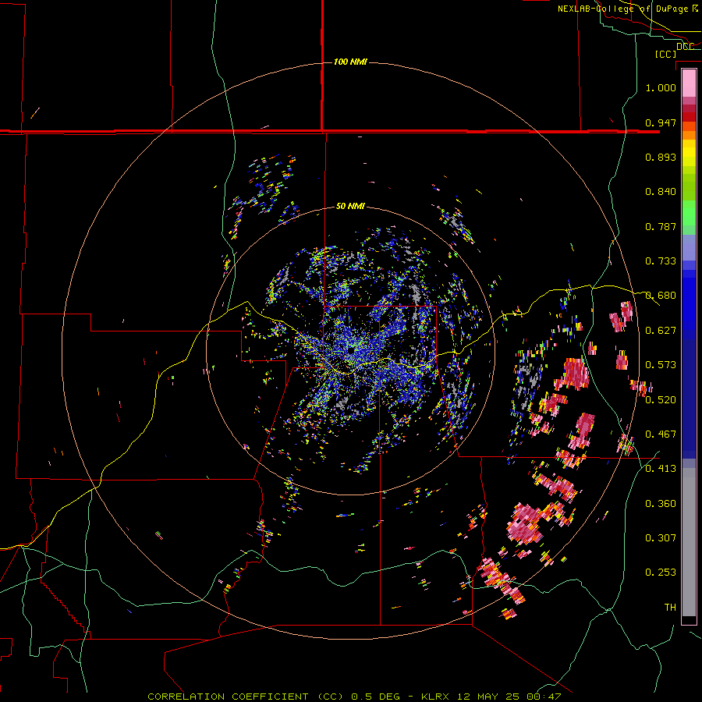Click the 100 NMI range ring label
The image size is (702, 702).
click(x=350, y=62)
